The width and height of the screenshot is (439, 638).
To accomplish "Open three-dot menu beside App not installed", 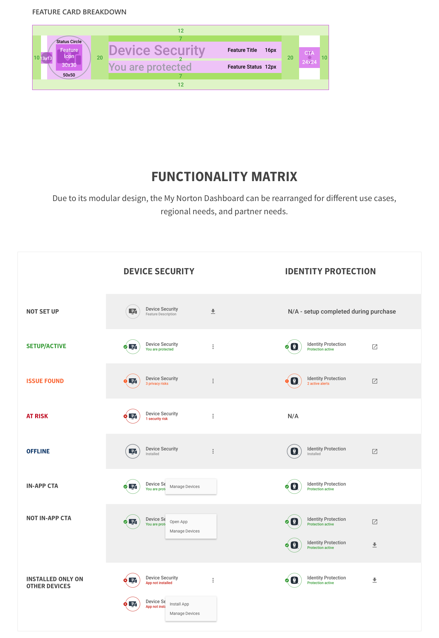I will click(213, 580).
